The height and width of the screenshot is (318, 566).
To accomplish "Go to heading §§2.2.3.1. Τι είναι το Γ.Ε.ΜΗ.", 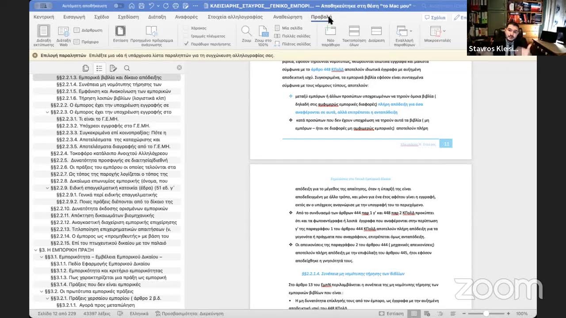I will 87,119.
